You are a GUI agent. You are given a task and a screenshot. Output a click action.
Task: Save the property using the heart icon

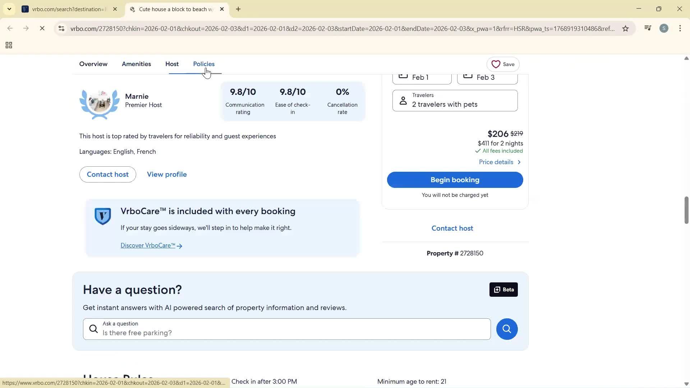tap(496, 64)
